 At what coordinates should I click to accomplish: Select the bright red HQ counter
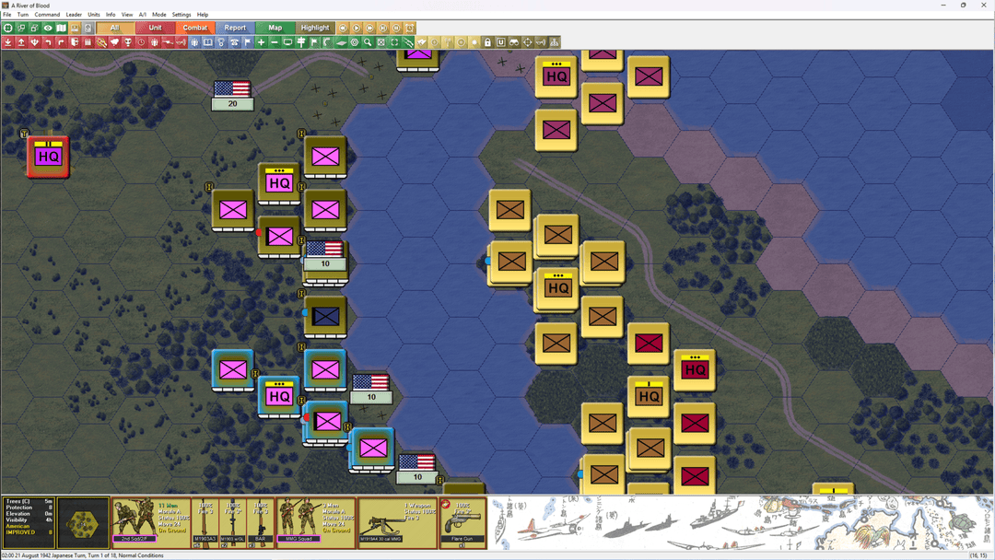point(695,369)
